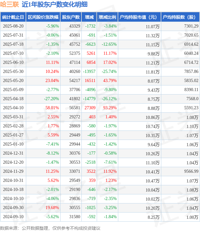Image resolution: width=200 pixels, height=231 pixels.
Task: Click the date cell 2024-09-10
Action: point(13,217)
